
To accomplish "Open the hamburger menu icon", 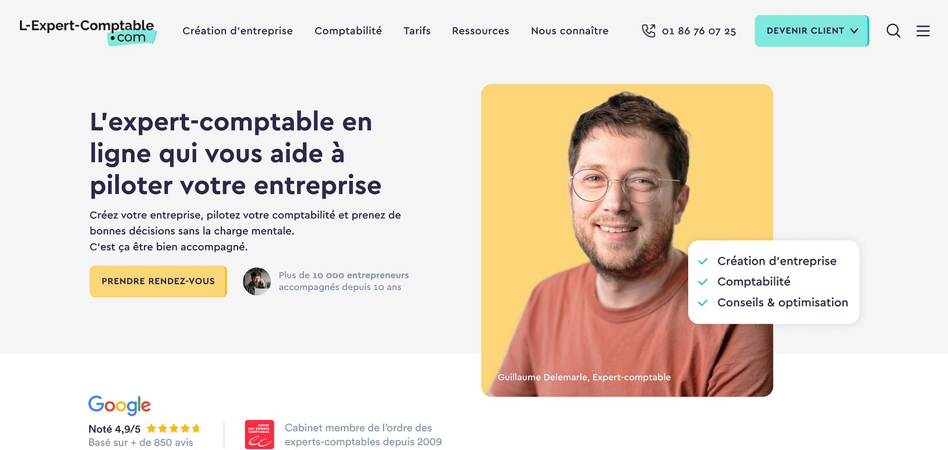I will 923,31.
